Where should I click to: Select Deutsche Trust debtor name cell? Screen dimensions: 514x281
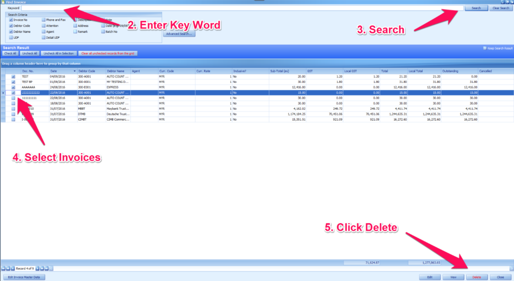(118, 114)
